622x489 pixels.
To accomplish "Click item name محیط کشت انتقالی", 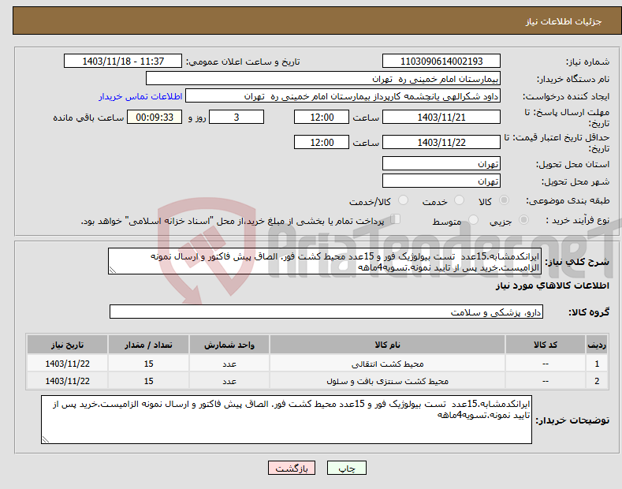I will [387, 364].
